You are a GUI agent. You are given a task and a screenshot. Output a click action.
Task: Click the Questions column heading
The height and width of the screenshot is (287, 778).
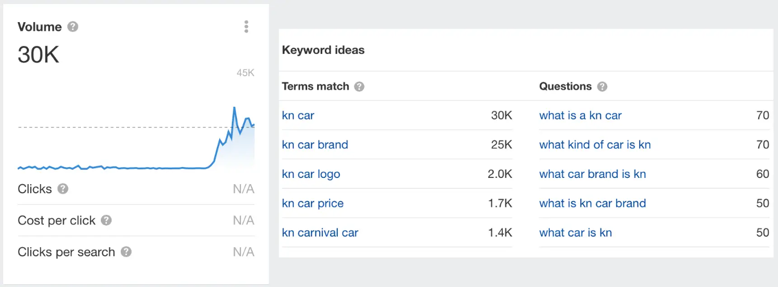coord(566,86)
